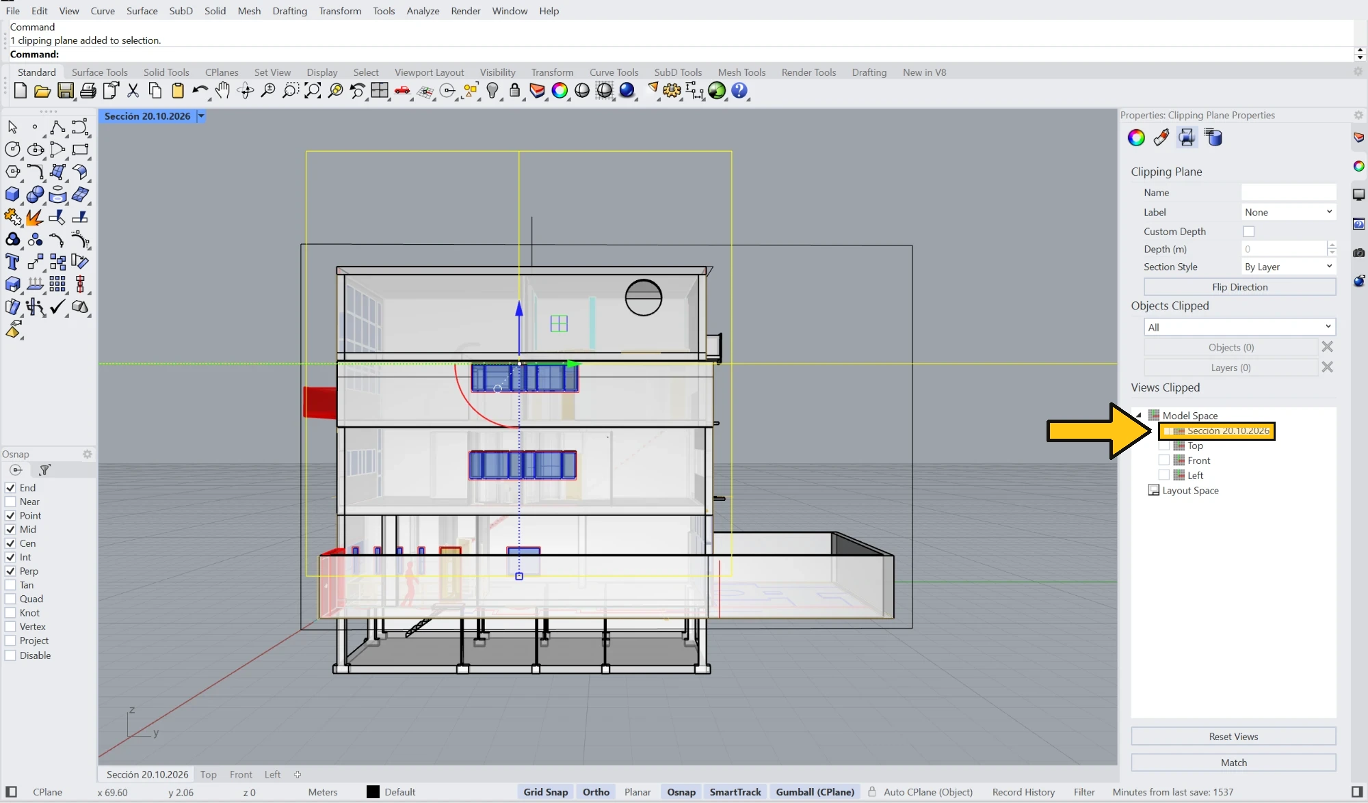Click the Match button

tap(1233, 763)
